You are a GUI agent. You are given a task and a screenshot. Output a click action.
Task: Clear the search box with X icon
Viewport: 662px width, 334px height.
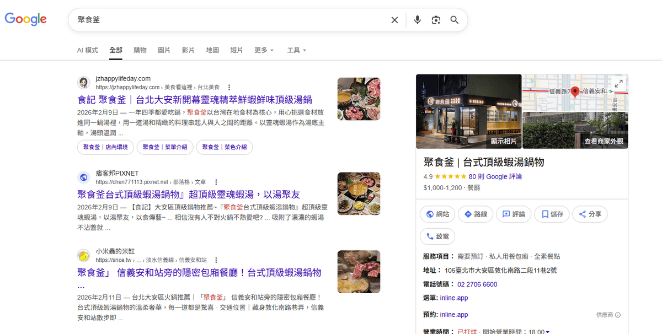pos(394,20)
